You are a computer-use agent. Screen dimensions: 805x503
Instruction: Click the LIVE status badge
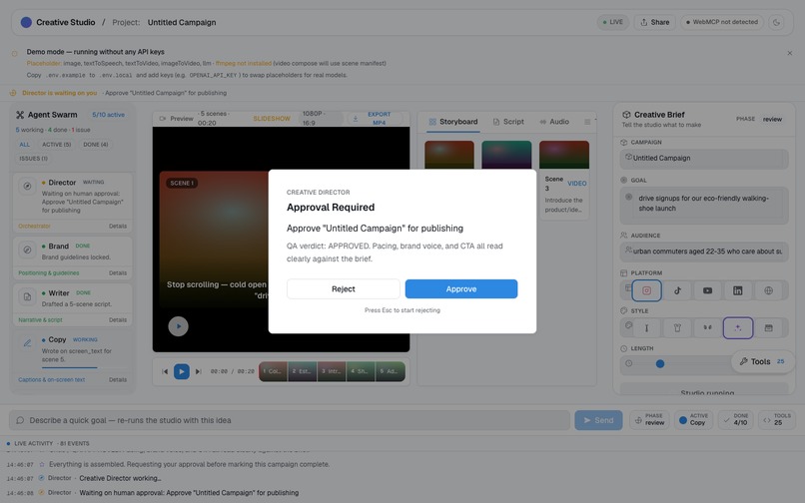point(613,22)
